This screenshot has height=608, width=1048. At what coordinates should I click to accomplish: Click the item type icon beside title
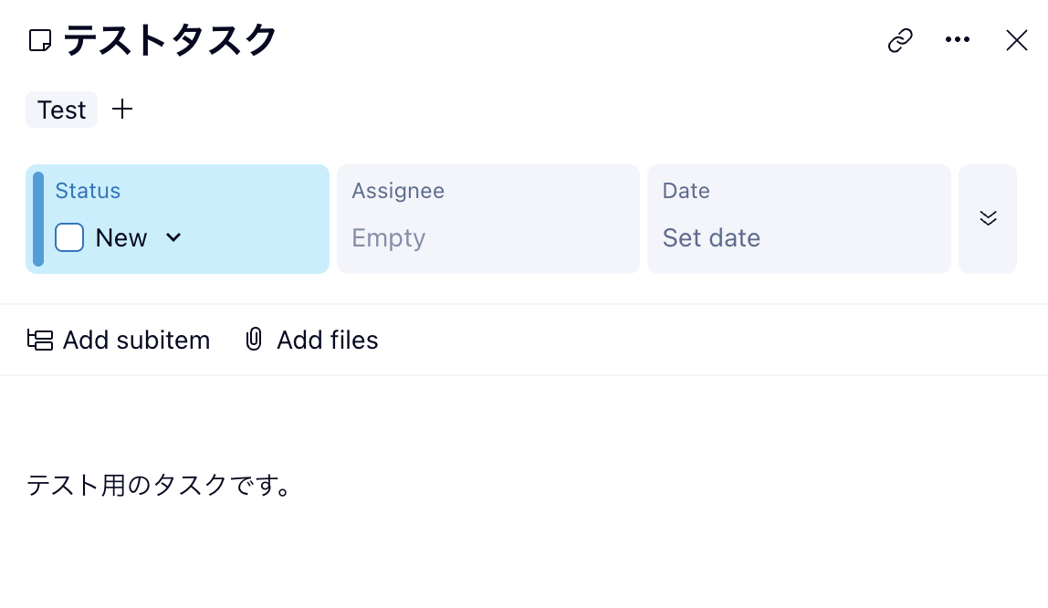click(40, 40)
